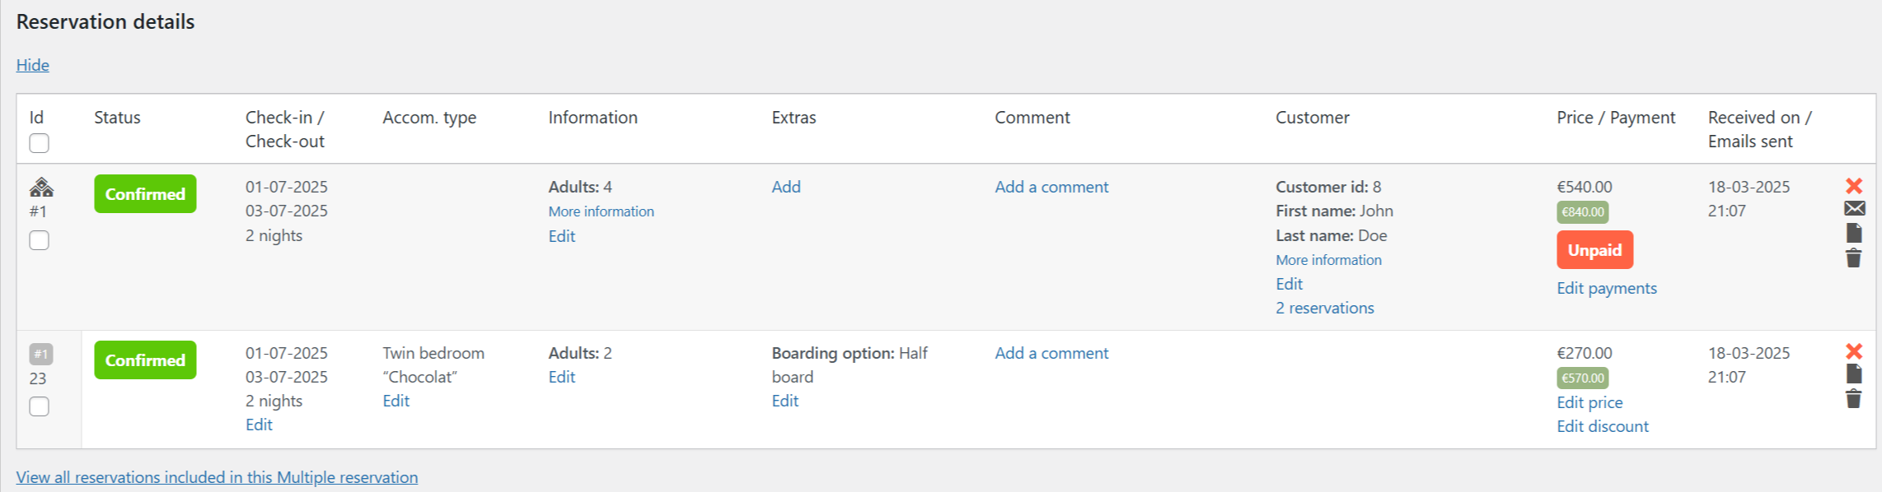The width and height of the screenshot is (1882, 492).
Task: Click the red X icon on reservation 23
Action: [1855, 352]
